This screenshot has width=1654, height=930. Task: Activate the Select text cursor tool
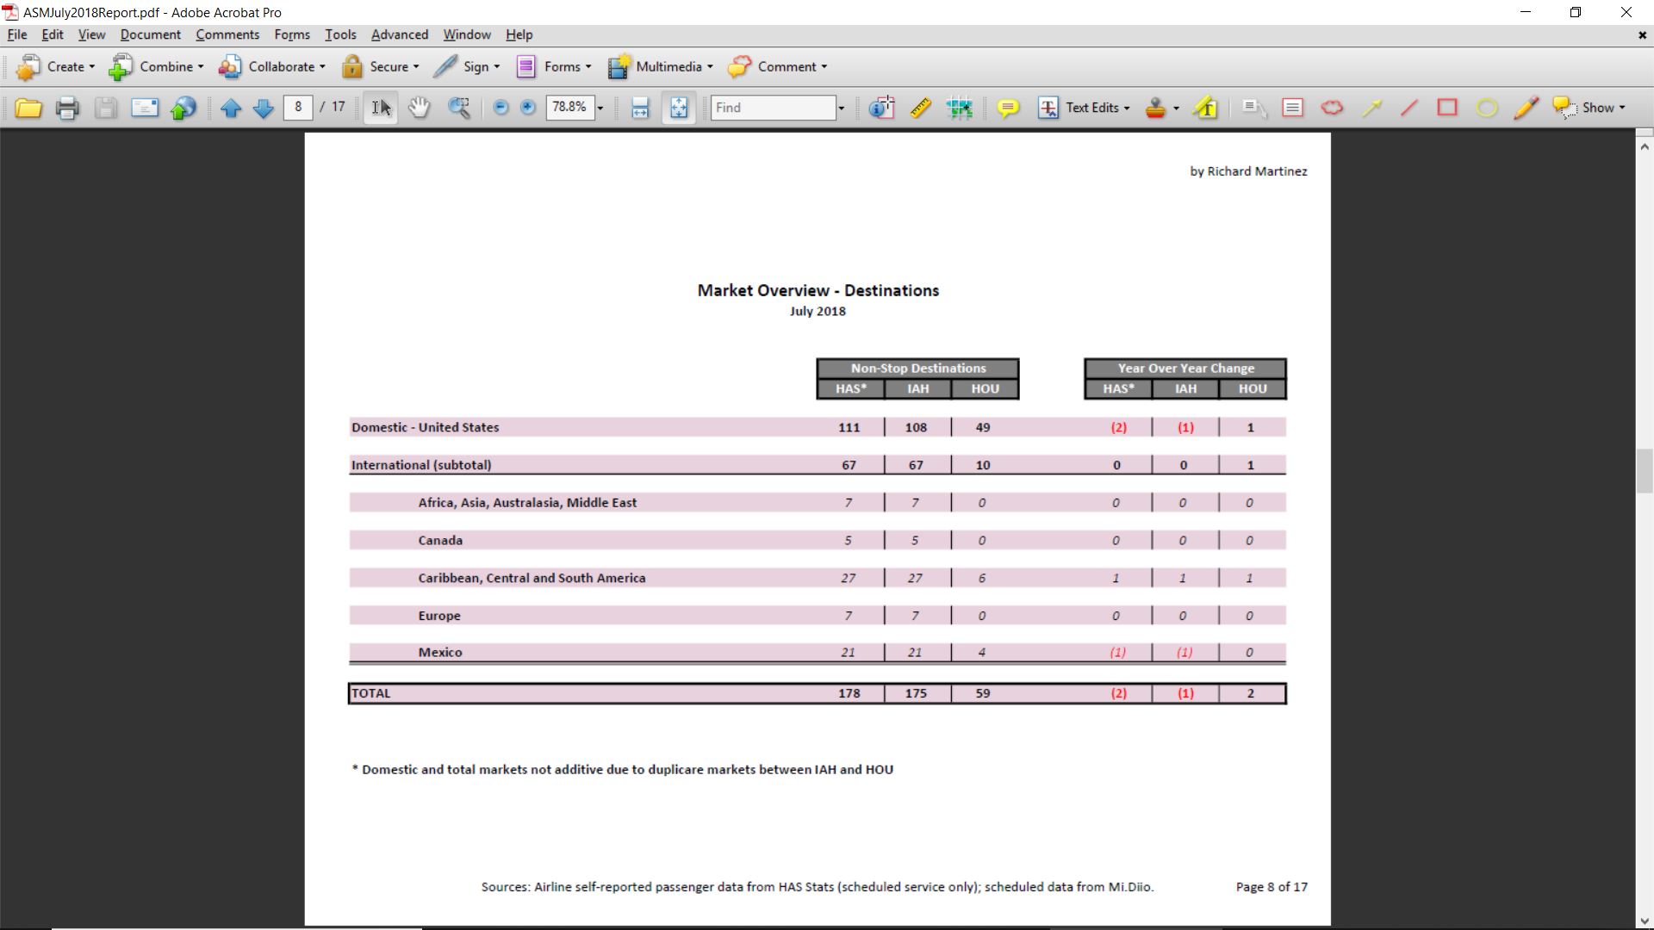pyautogui.click(x=381, y=108)
